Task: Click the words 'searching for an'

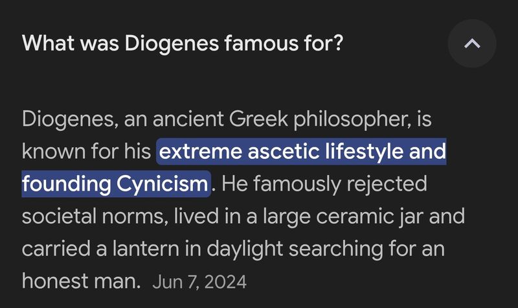Action: pyautogui.click(x=366, y=249)
